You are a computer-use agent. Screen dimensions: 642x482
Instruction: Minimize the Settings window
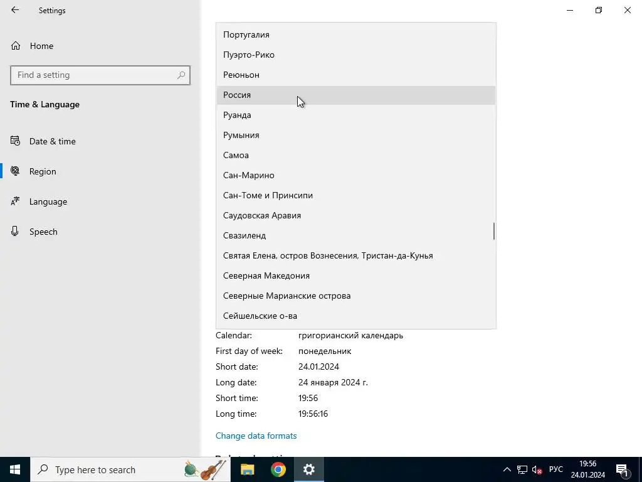(x=569, y=10)
